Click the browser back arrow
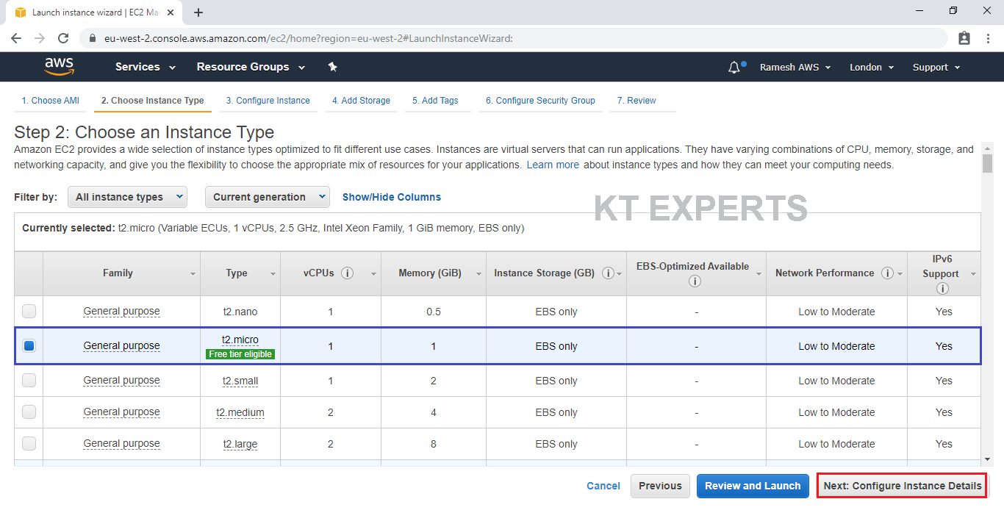 pyautogui.click(x=16, y=38)
